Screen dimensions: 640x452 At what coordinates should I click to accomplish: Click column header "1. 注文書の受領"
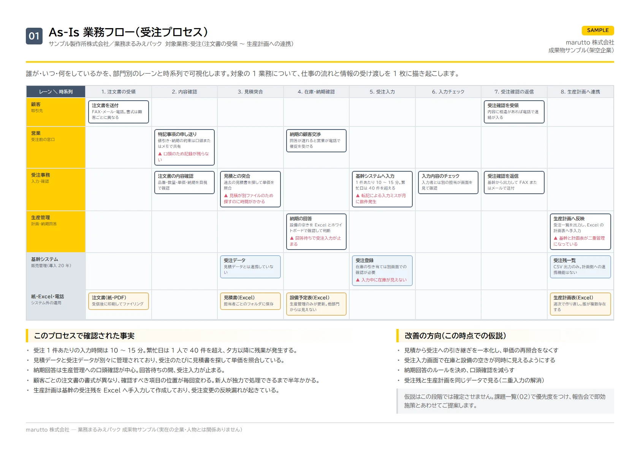[119, 92]
